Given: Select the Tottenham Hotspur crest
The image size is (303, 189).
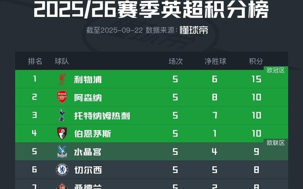Looking at the screenshot, I should click(x=62, y=115).
